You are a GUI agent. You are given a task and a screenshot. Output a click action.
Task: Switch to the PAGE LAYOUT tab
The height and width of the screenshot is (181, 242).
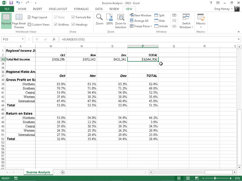point(58,9)
